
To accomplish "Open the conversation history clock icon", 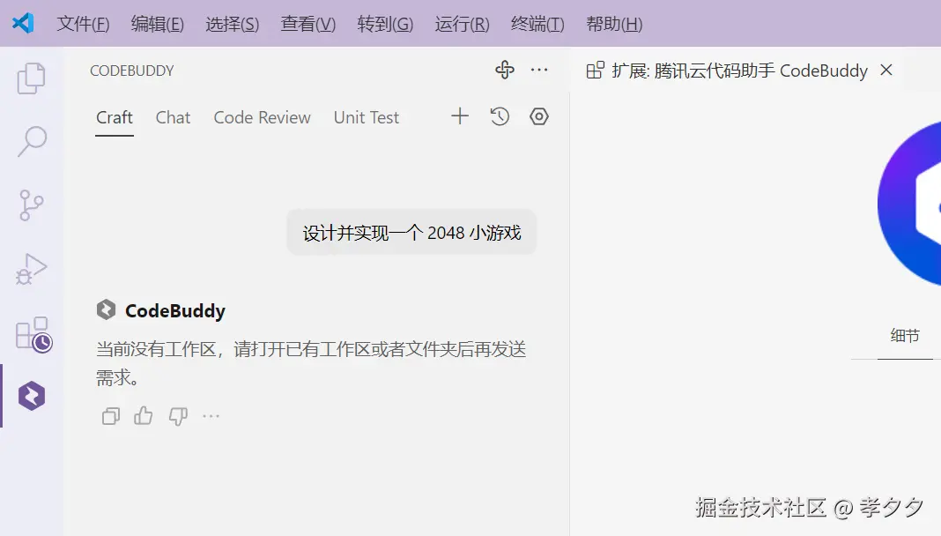I will point(500,116).
